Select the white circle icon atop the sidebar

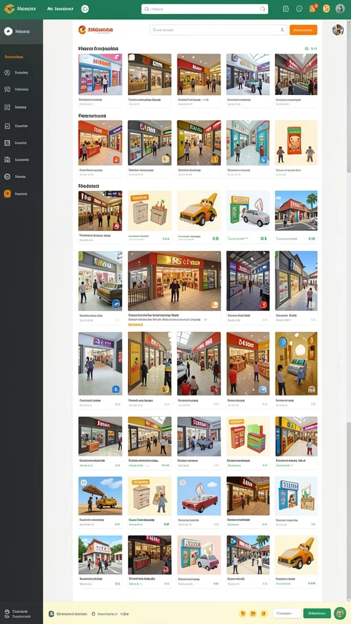[x=8, y=32]
